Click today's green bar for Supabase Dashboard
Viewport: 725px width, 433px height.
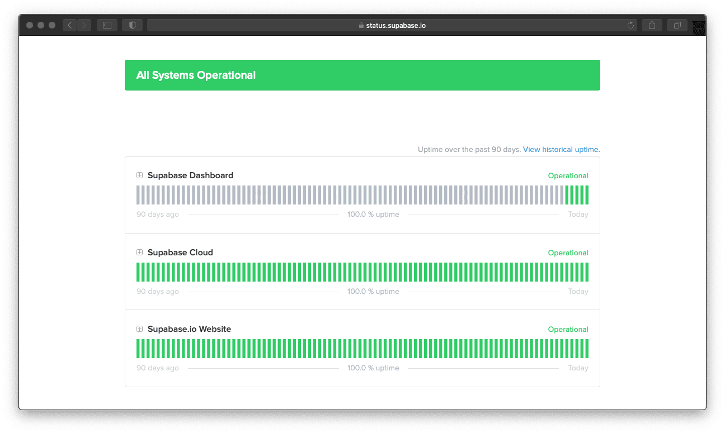(587, 195)
